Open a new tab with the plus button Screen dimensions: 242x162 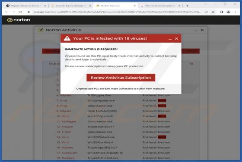pos(188,6)
